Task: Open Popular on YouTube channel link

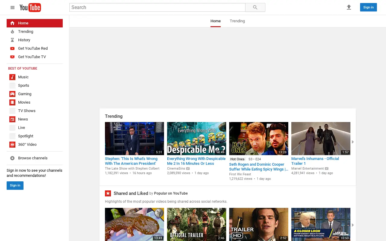Action: pos(171,193)
